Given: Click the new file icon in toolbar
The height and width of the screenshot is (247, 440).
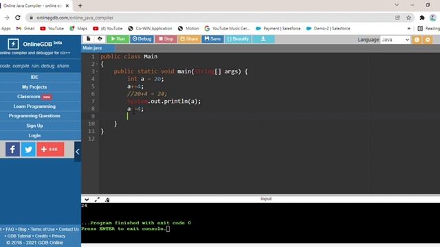Looking at the screenshot, I should pyautogui.click(x=89, y=39).
